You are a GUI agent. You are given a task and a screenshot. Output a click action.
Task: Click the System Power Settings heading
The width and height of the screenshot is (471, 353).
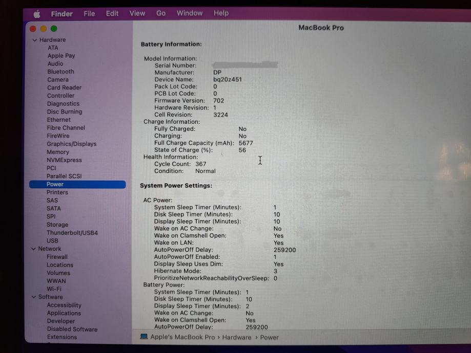pyautogui.click(x=176, y=186)
